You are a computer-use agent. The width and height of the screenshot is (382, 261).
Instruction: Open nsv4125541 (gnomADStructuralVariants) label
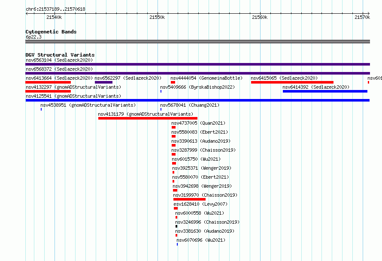[73, 96]
